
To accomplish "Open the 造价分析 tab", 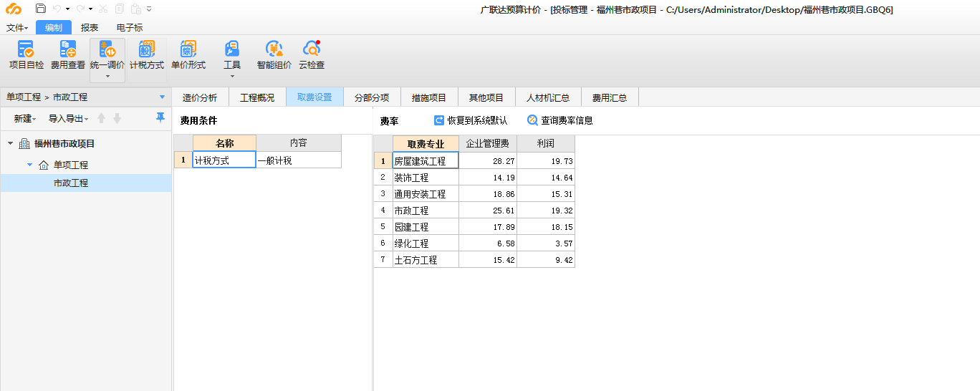I will (200, 97).
